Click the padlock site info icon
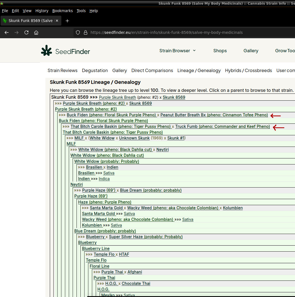 click(x=86, y=32)
